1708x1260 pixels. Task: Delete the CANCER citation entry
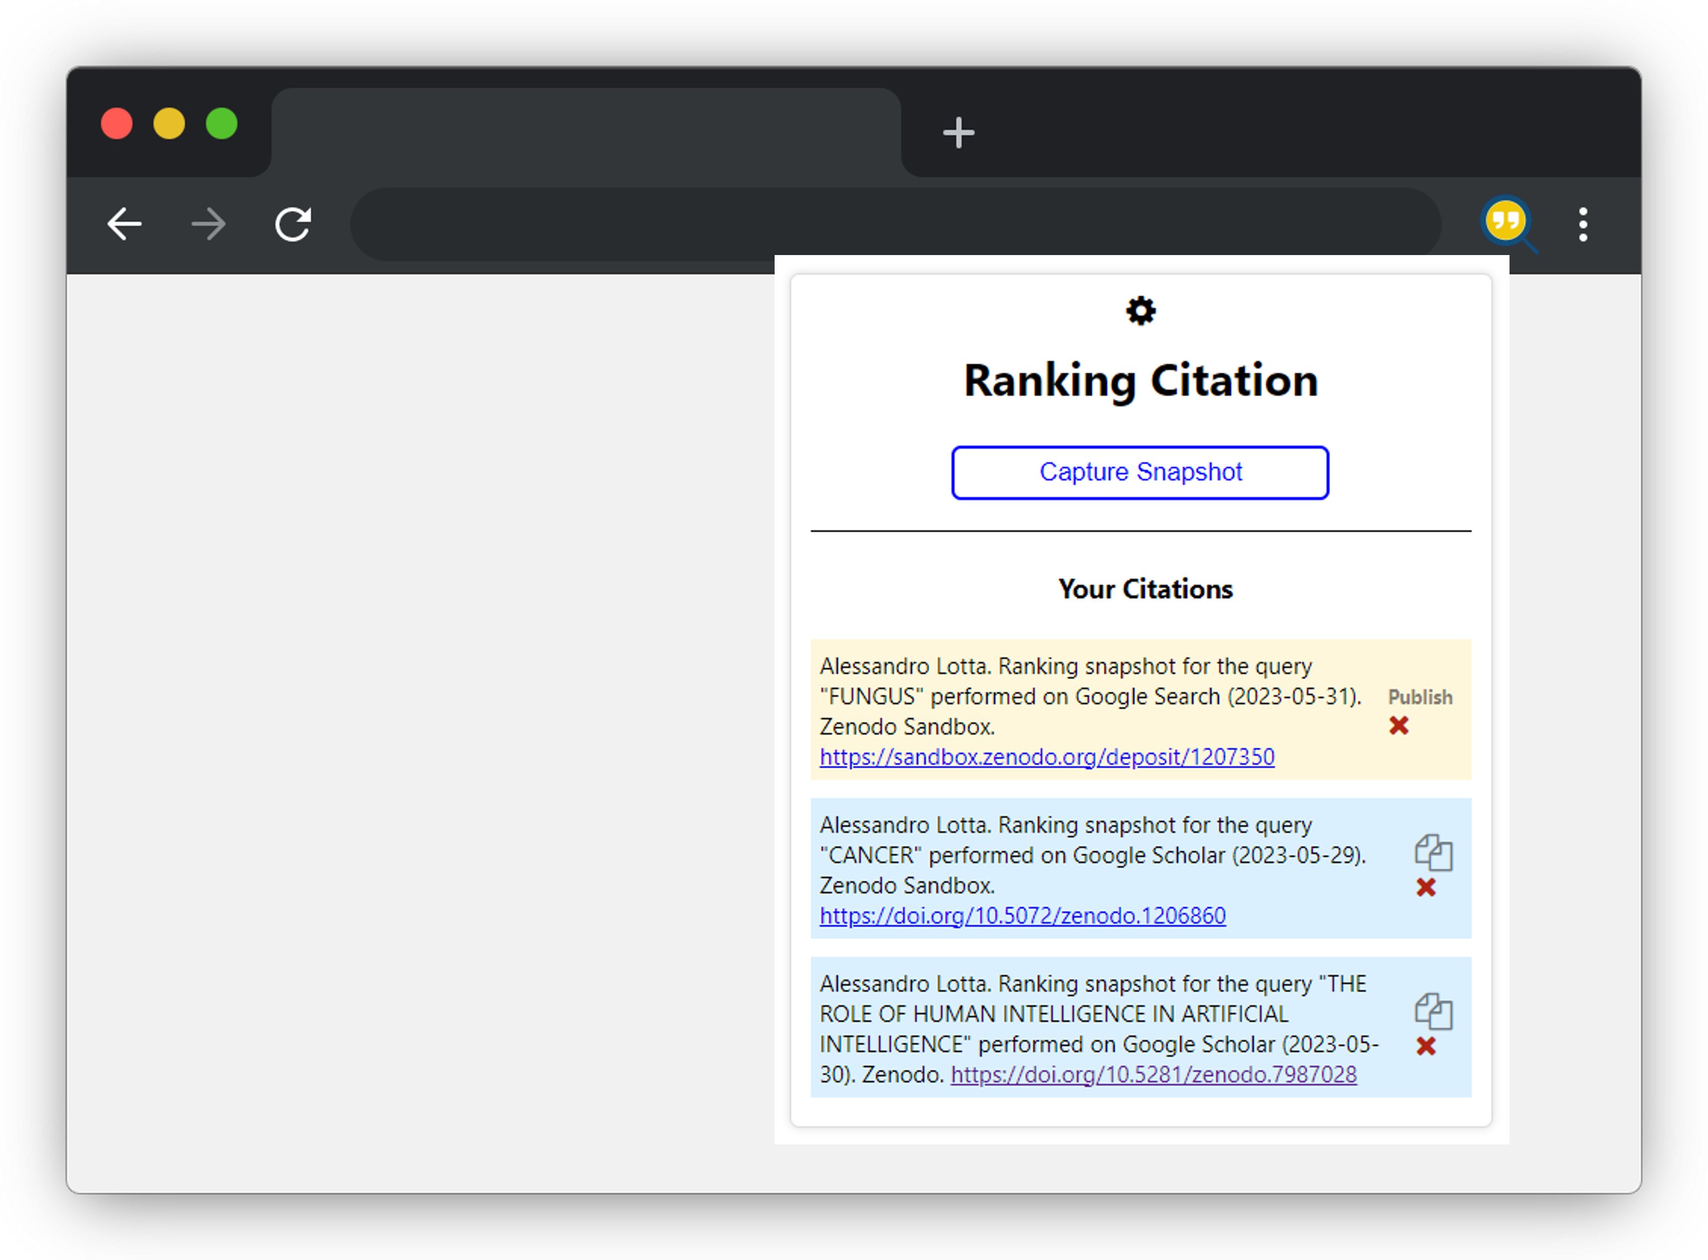[x=1428, y=887]
